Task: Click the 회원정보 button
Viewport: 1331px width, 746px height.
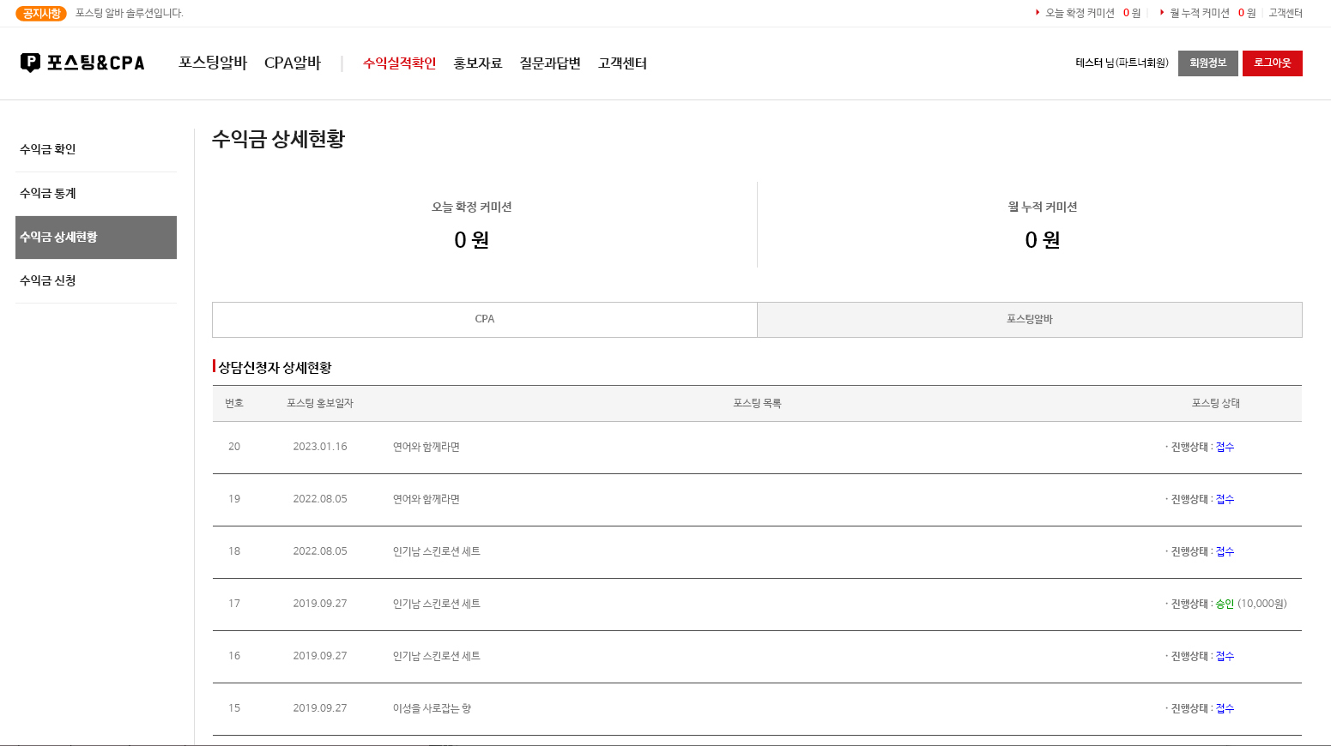Action: pyautogui.click(x=1207, y=63)
